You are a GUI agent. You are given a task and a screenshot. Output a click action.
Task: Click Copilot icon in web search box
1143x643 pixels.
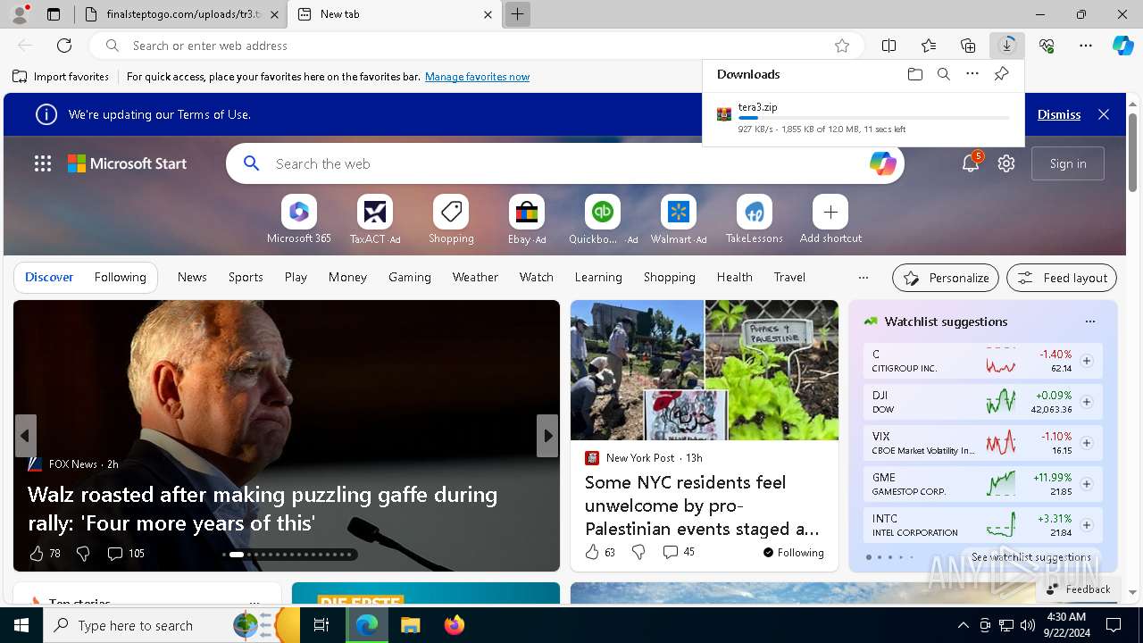click(882, 163)
